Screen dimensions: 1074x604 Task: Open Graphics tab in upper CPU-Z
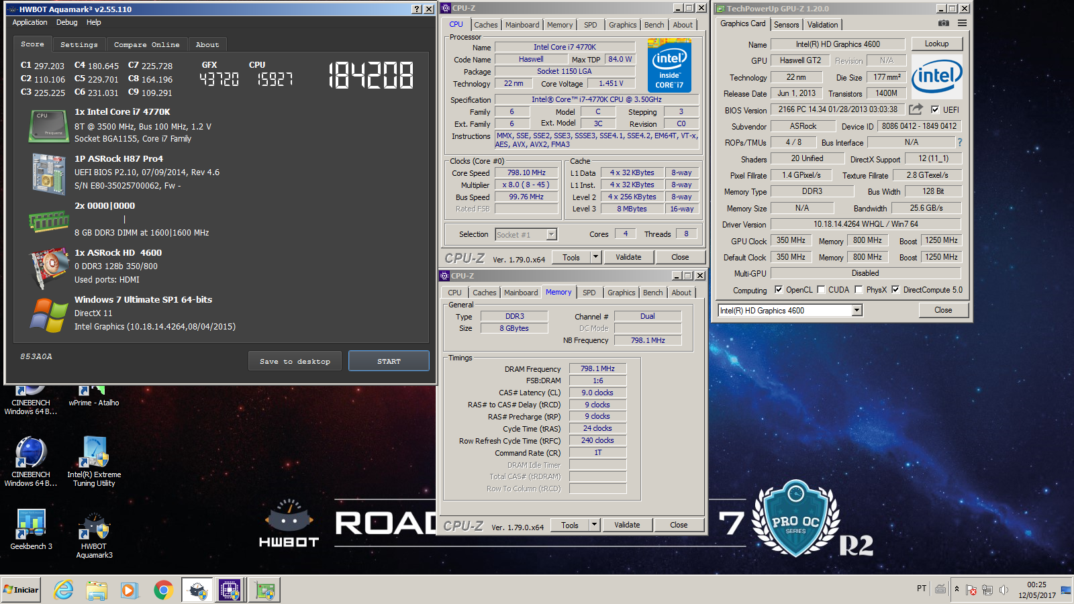coord(622,25)
